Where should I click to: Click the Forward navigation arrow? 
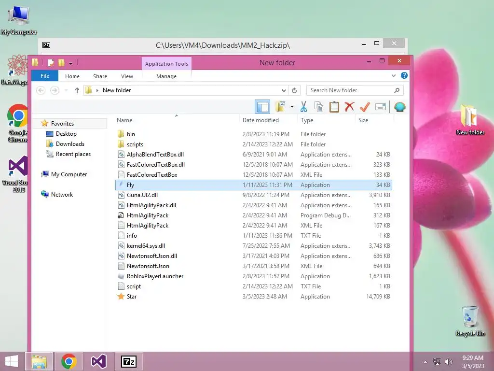[x=55, y=90]
